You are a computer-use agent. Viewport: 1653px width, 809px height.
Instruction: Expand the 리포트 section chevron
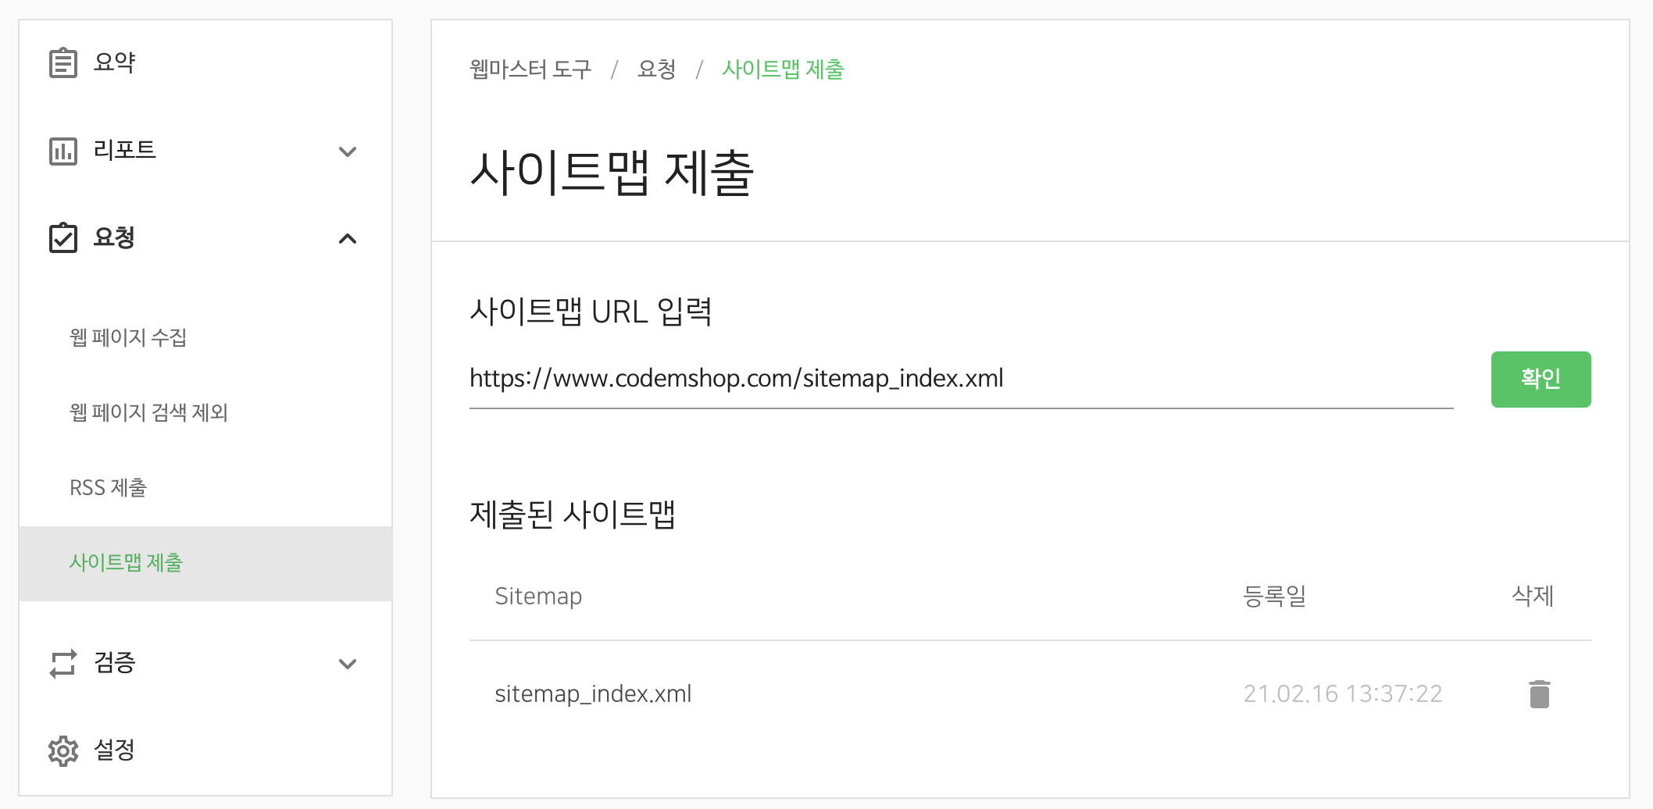click(x=348, y=151)
